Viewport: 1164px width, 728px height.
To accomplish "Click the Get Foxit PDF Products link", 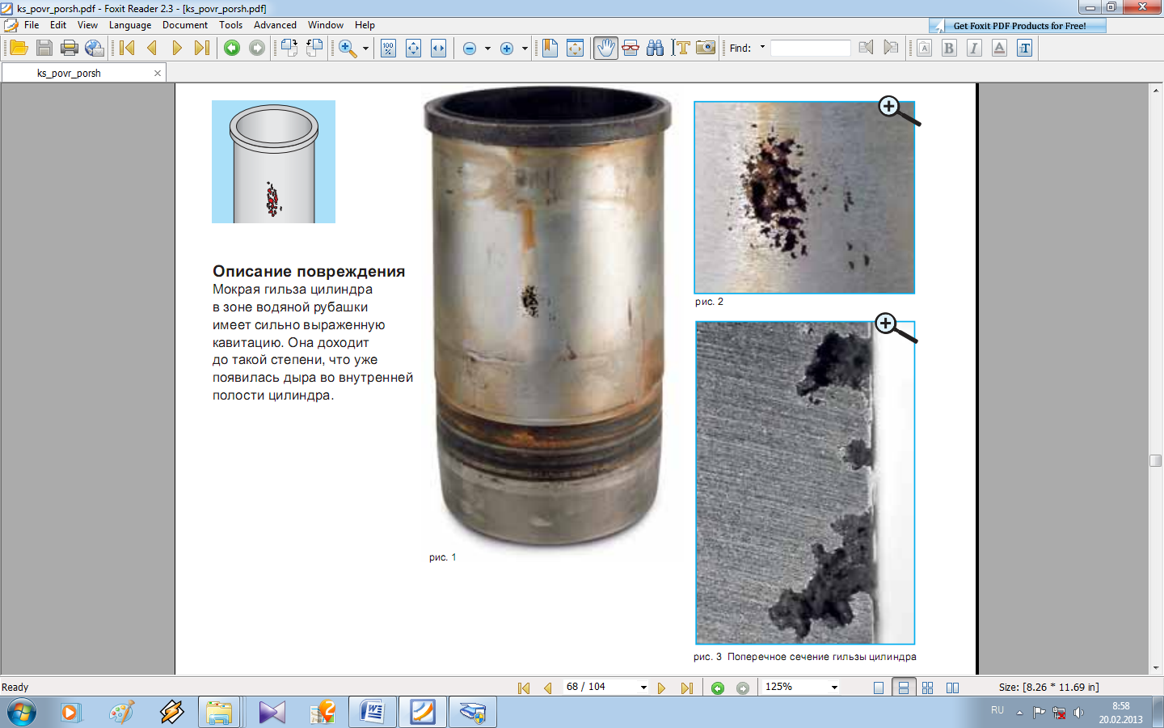I will [1018, 26].
